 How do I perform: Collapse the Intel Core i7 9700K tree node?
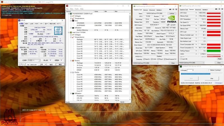point(69,32)
